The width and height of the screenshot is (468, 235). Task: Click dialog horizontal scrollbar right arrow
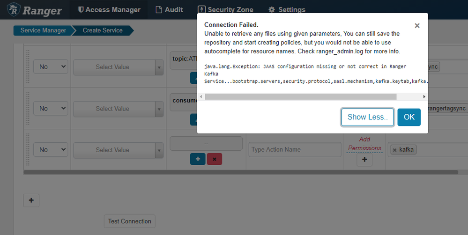(x=424, y=96)
